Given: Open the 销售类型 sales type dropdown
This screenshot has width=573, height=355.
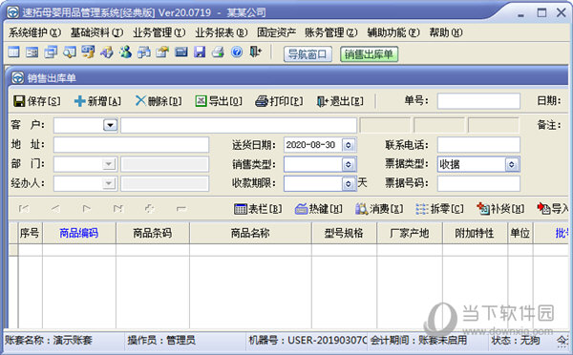Looking at the screenshot, I should coord(349,164).
